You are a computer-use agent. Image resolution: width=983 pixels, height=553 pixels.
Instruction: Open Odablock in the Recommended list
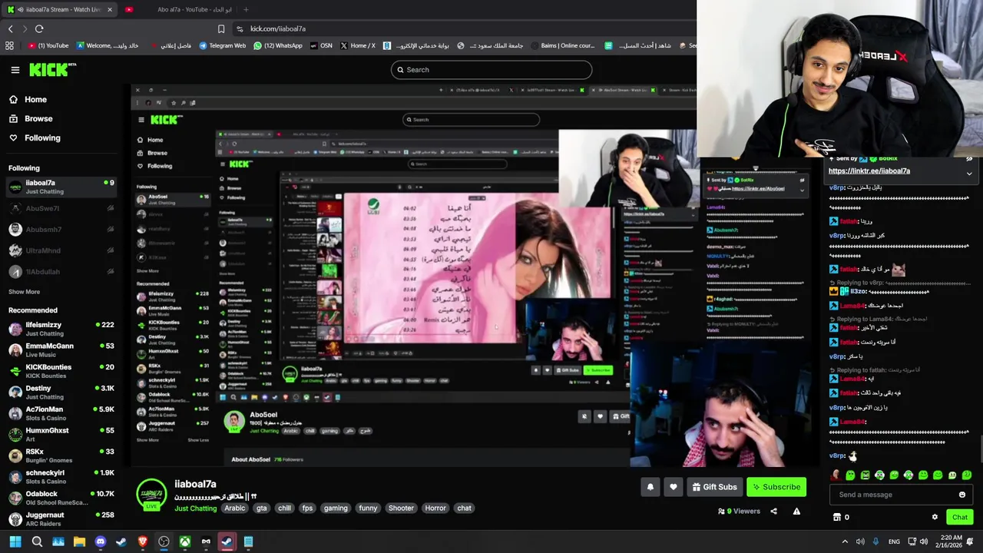point(60,498)
